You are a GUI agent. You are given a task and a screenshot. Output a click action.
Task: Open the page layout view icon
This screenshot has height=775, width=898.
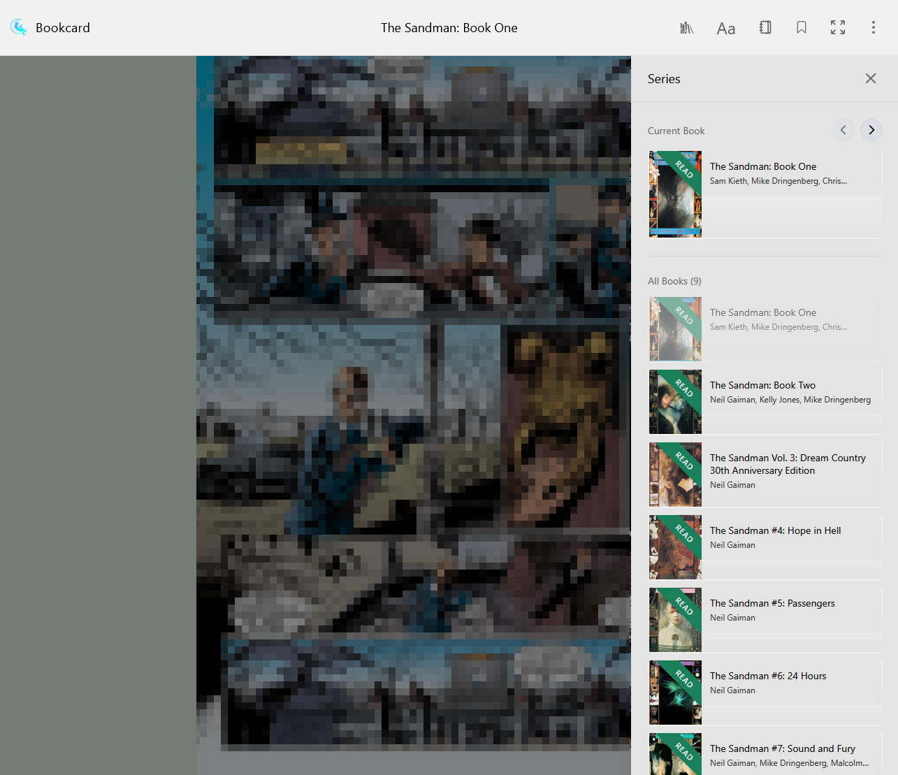coord(765,28)
